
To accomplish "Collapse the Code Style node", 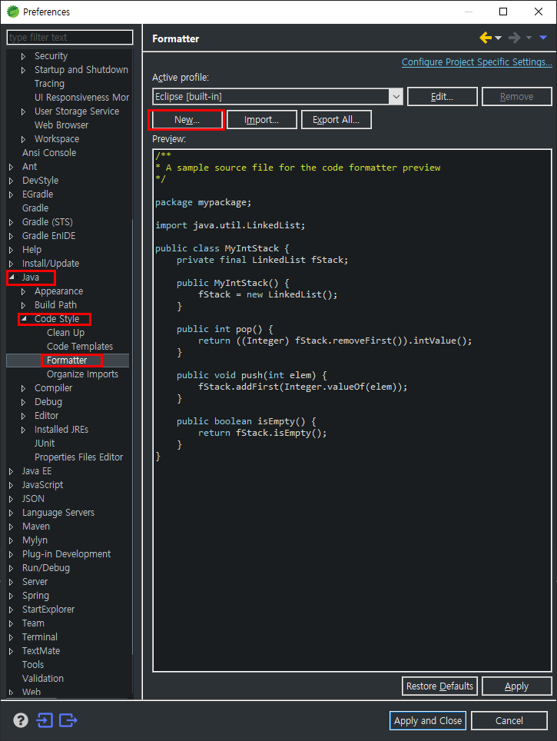I will pos(24,319).
